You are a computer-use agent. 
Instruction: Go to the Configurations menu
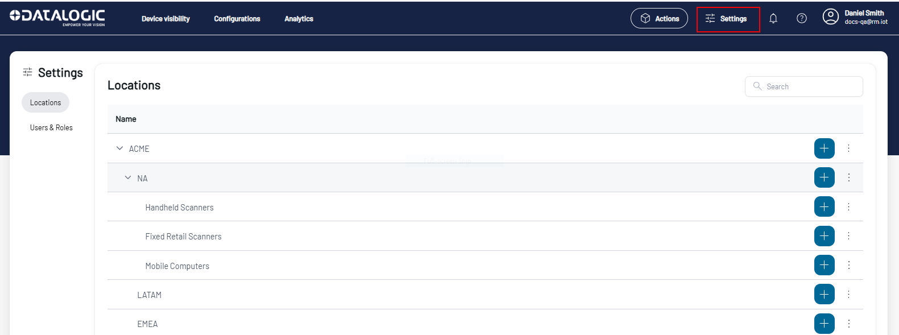(x=237, y=19)
